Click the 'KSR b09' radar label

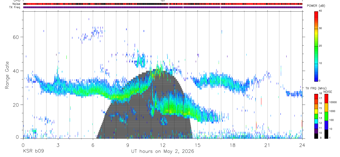tap(34, 151)
